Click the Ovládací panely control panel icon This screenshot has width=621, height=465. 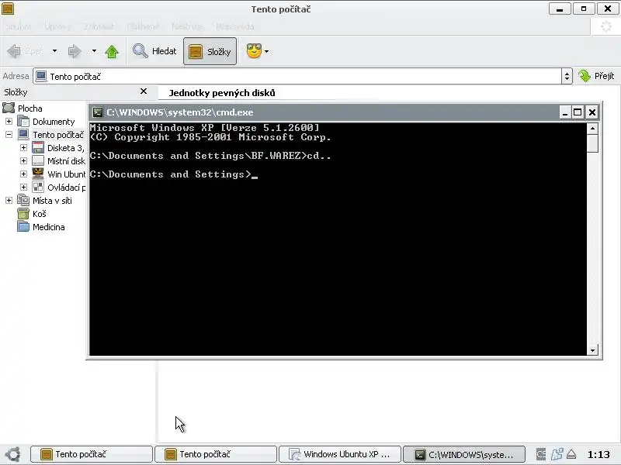click(x=38, y=187)
